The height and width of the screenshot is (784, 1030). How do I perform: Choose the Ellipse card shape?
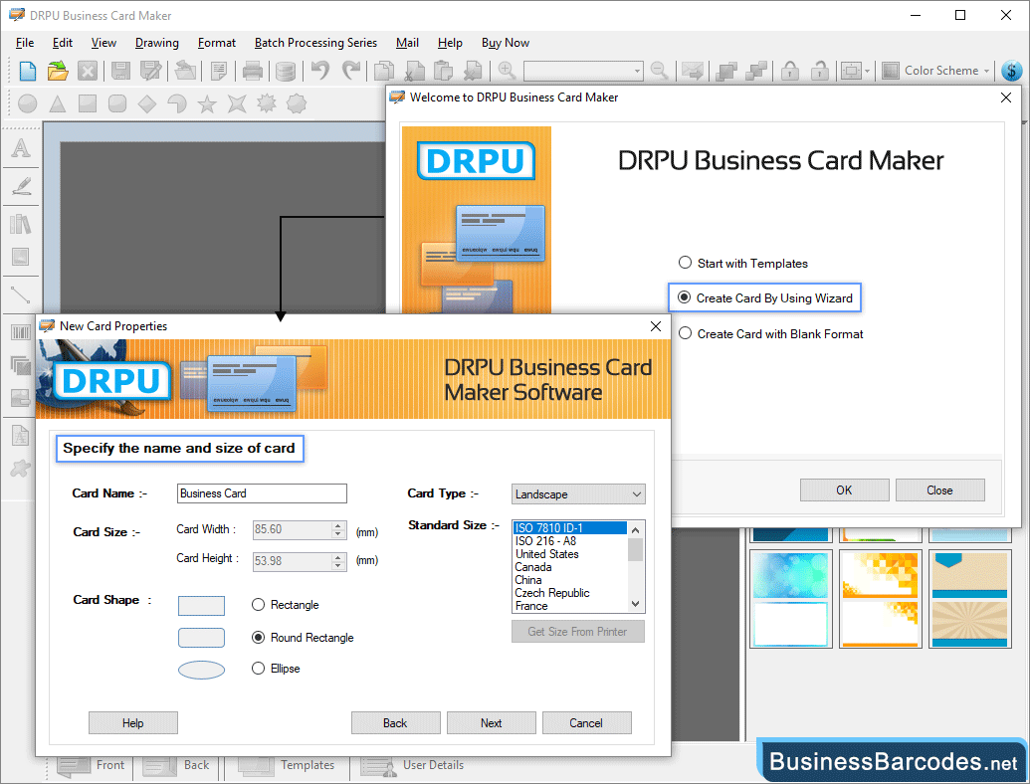coord(276,669)
